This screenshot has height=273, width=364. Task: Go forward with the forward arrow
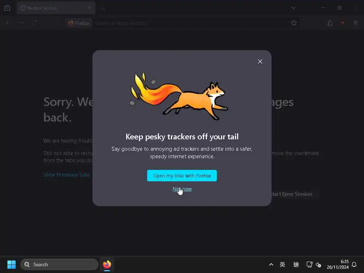[22, 23]
